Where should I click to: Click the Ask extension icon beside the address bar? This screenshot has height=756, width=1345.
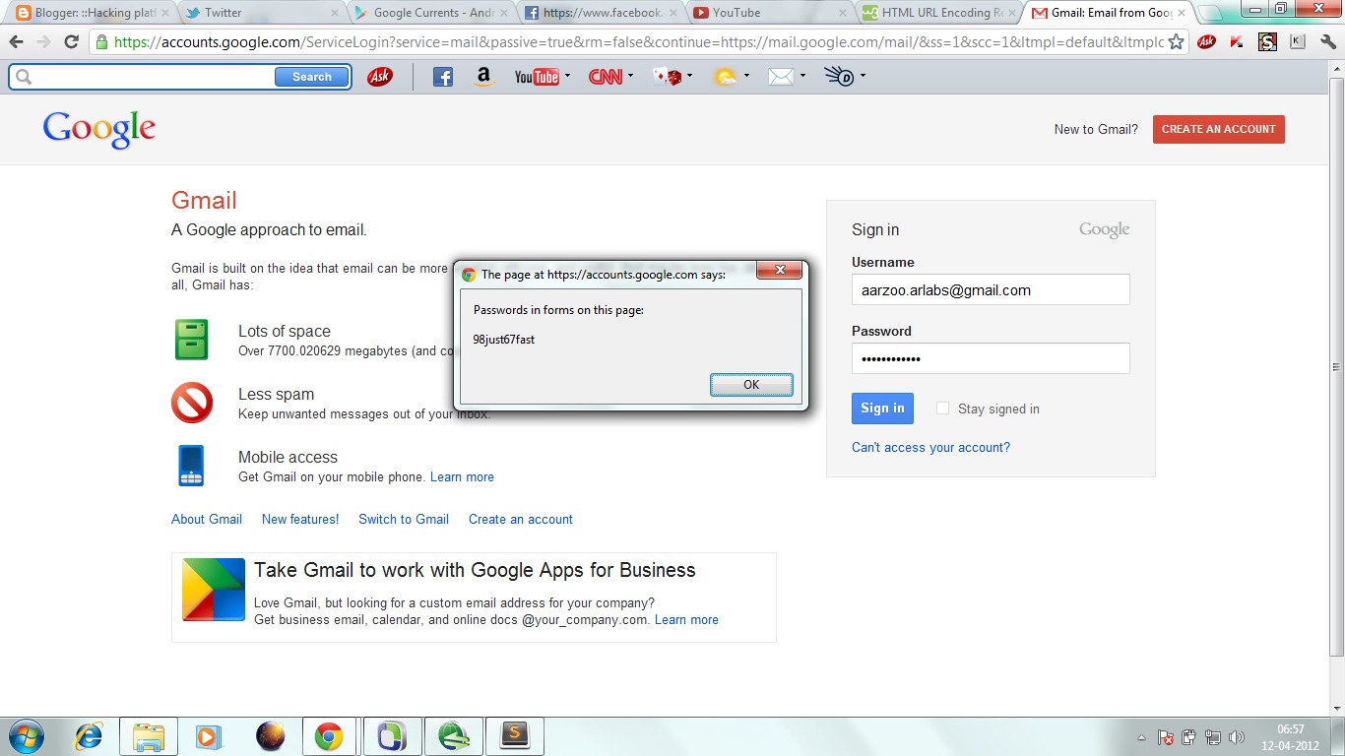click(x=1206, y=42)
